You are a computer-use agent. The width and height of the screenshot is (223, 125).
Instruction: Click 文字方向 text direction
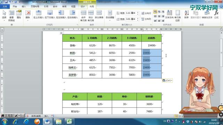[169, 15]
